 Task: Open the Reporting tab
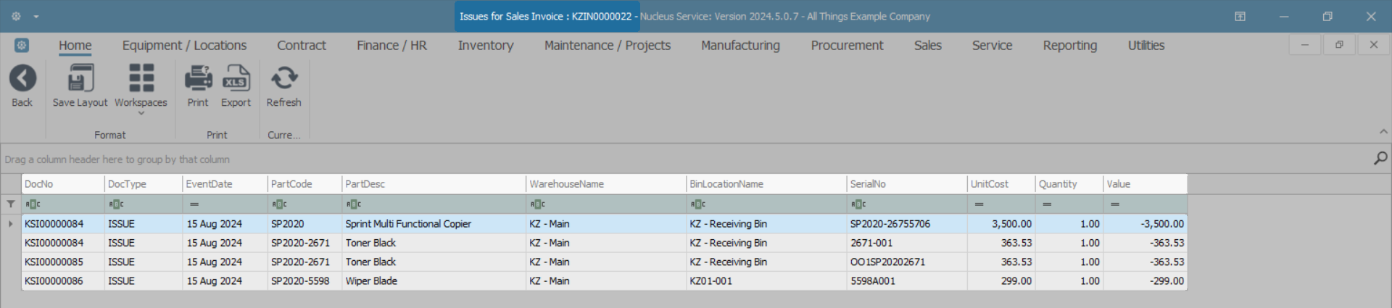point(1069,46)
